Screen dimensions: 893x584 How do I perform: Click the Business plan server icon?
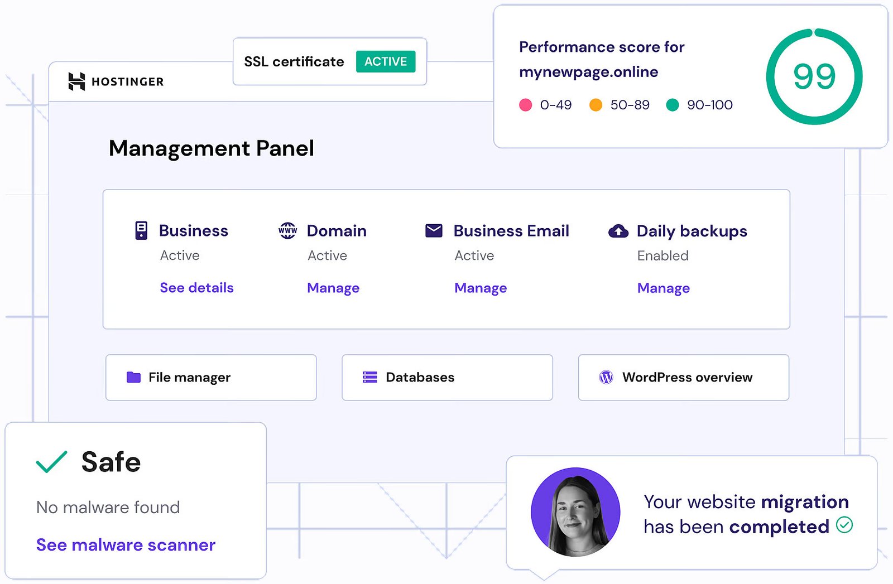[x=141, y=230]
